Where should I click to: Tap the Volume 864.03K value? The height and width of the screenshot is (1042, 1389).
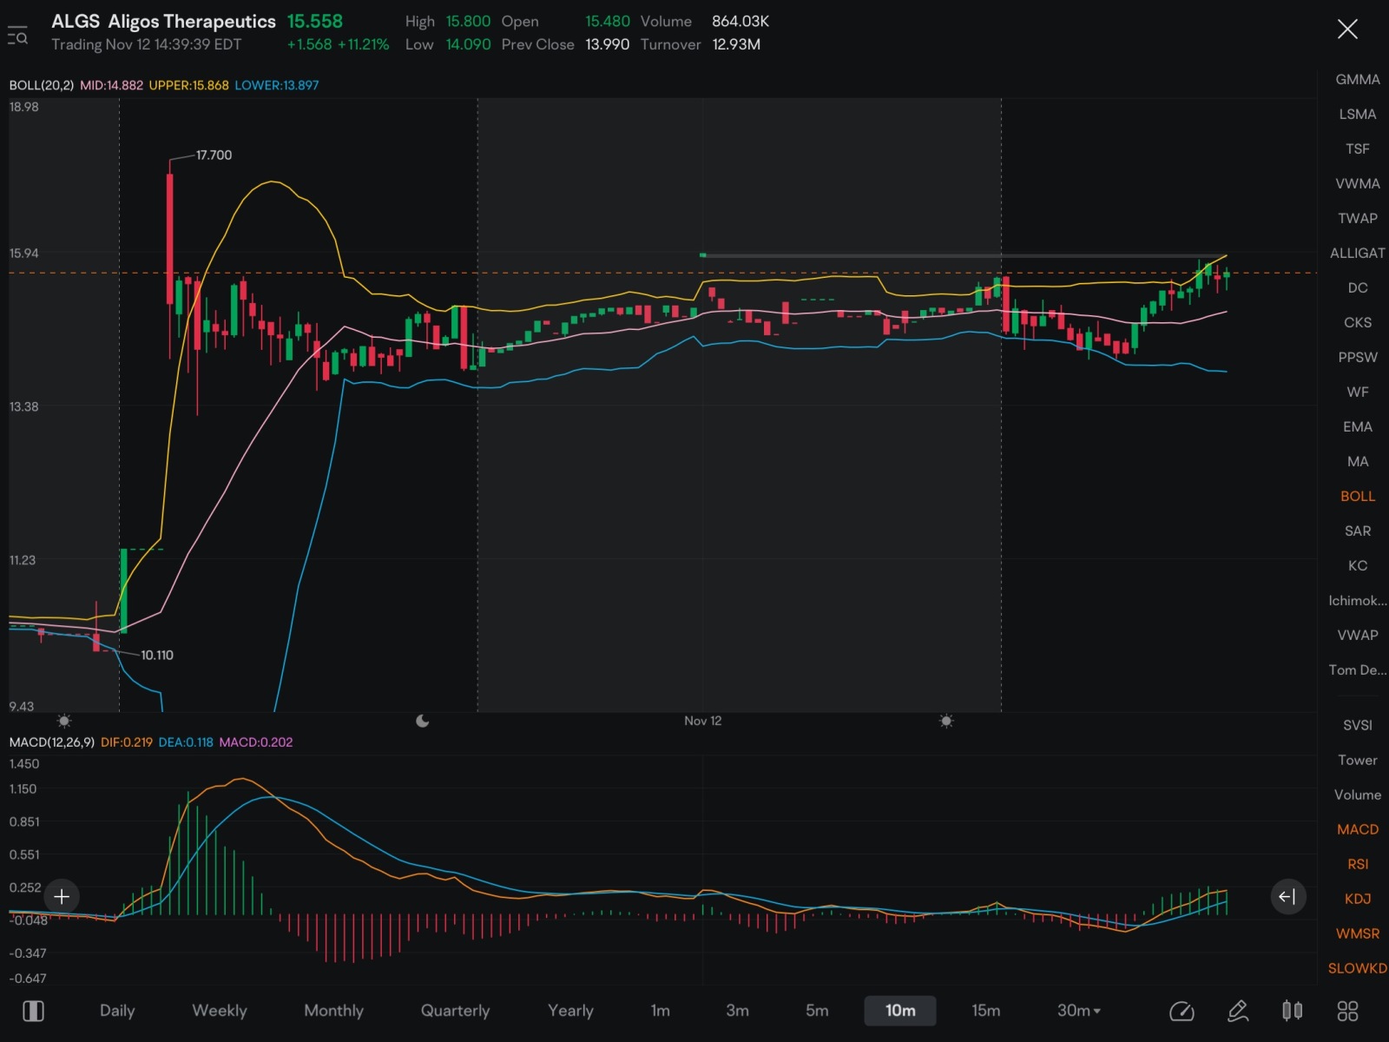tap(741, 22)
